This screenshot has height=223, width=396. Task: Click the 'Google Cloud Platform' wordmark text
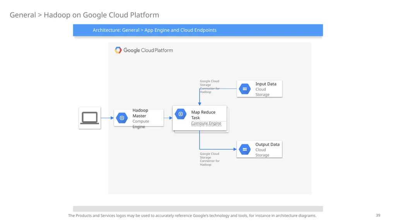click(148, 50)
